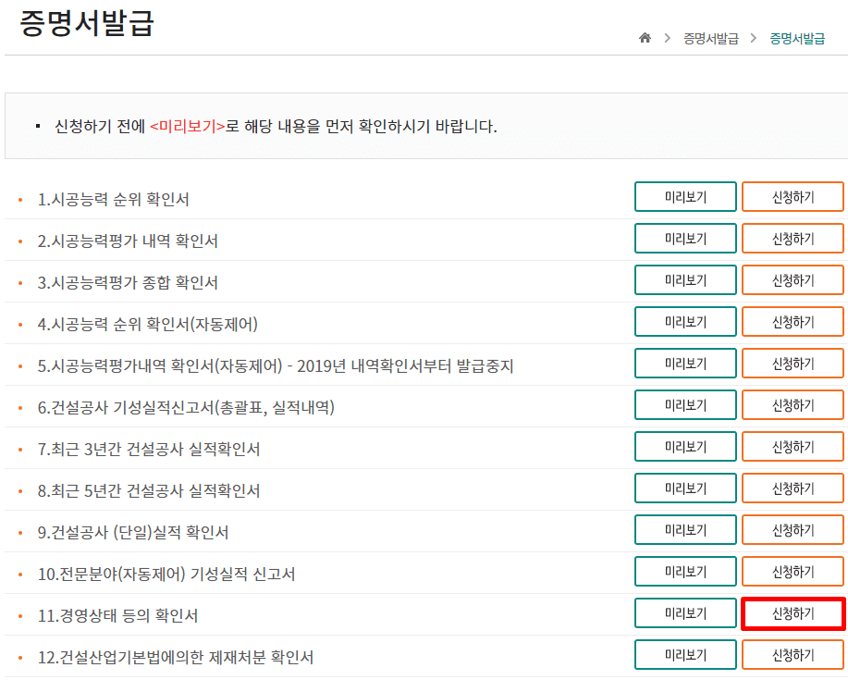848x680 pixels.
Task: Preview 8.최근 5년간 건설공사 실적확인서
Action: pyautogui.click(x=685, y=488)
